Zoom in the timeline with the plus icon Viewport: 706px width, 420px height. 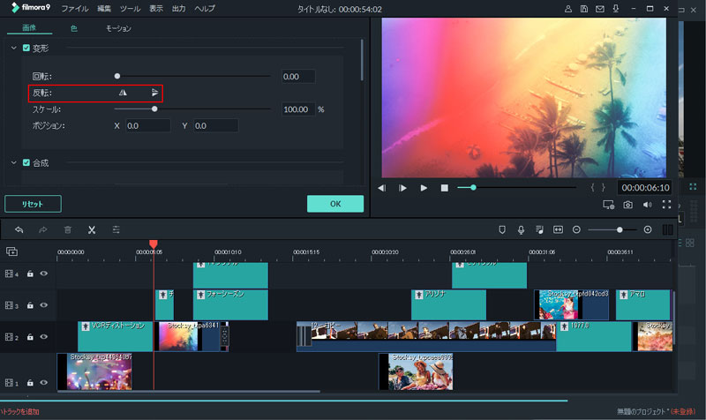click(x=648, y=230)
